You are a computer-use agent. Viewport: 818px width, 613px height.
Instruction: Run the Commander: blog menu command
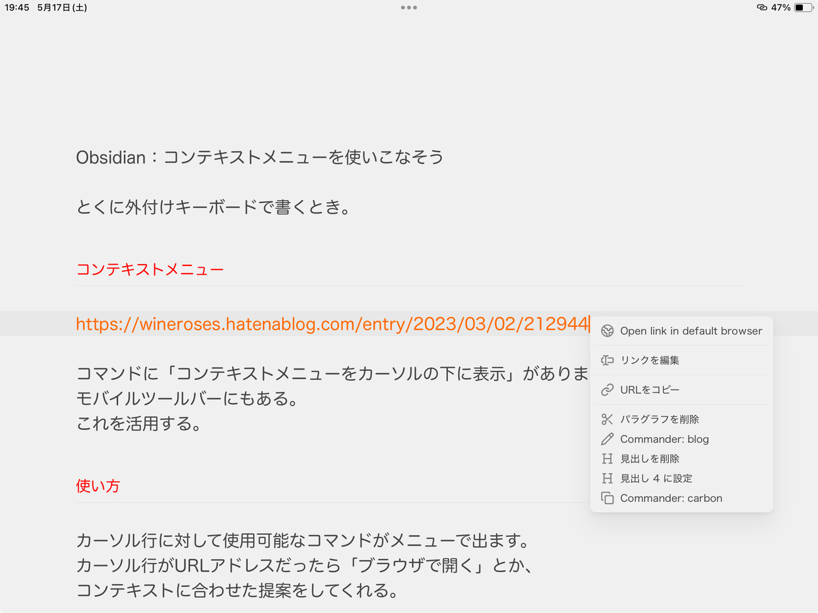(x=681, y=439)
